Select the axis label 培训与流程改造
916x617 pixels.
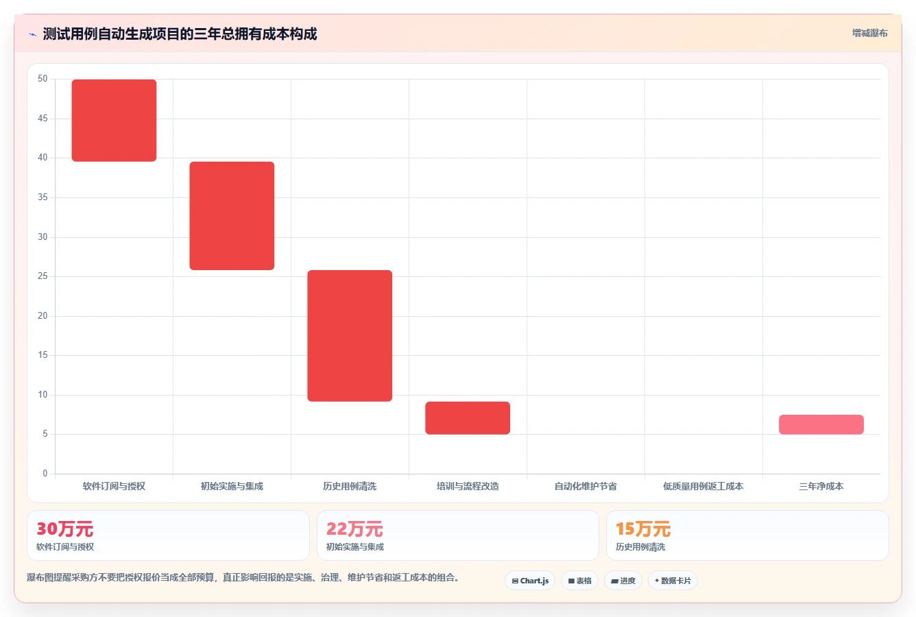tap(468, 486)
